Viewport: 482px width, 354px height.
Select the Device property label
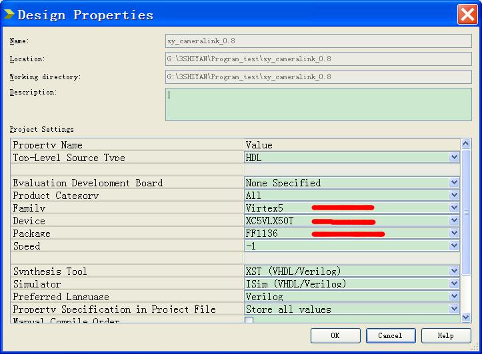pos(29,221)
